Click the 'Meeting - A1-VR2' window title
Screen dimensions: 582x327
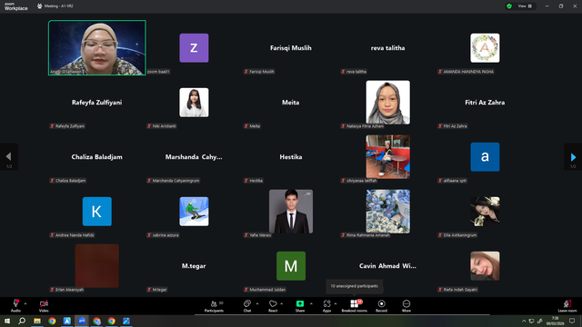58,6
